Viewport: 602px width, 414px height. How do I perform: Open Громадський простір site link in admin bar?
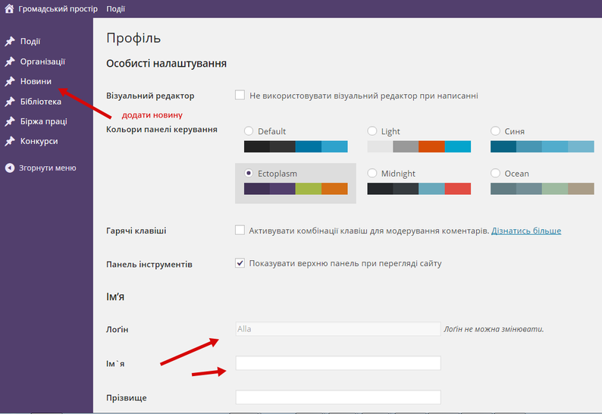58,8
